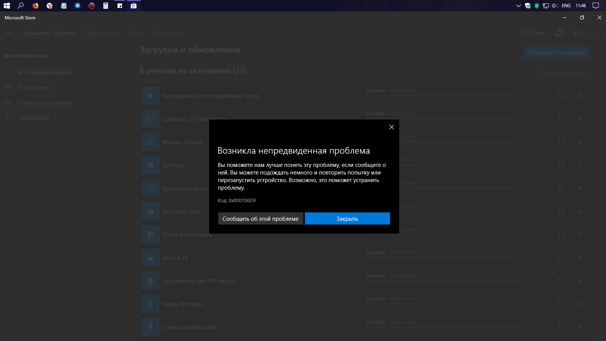Screen dimensions: 606x341
Task: Click the 3D Viewer app icon
Action: click(x=151, y=119)
